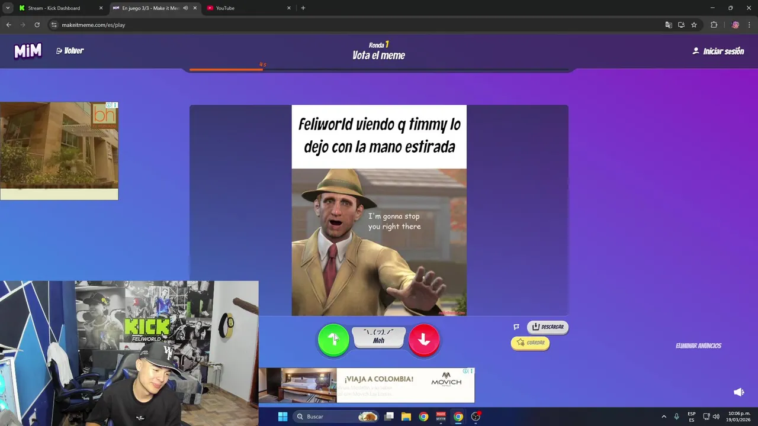
Task: Open File Explorer from taskbar
Action: tap(406, 417)
